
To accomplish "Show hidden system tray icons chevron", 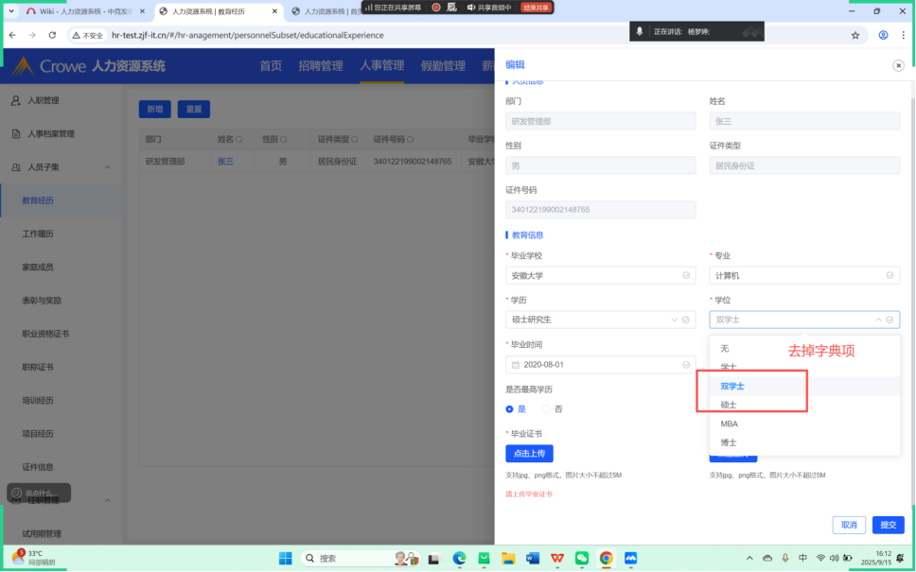I will pos(749,558).
